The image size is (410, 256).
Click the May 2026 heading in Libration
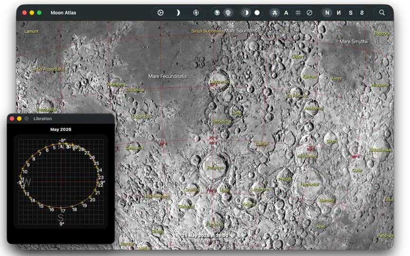click(61, 129)
